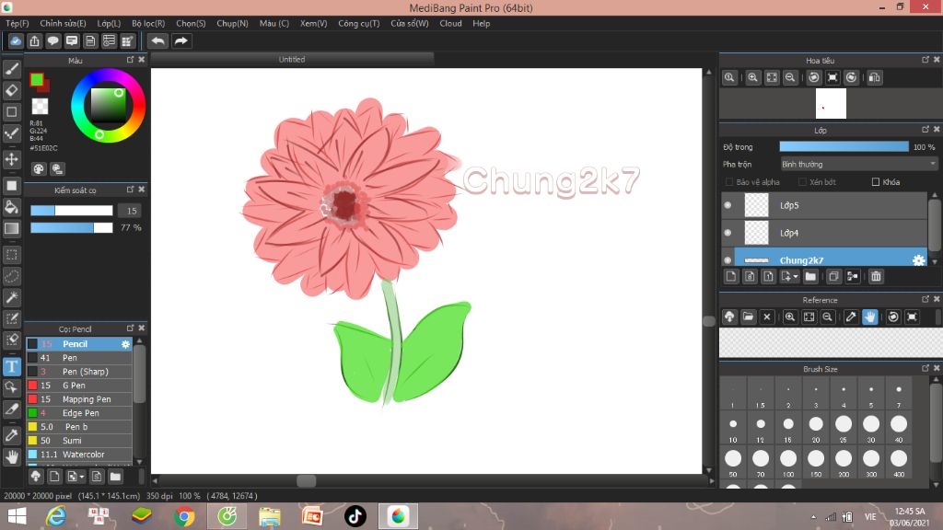Viewport: 943px width, 530px height.
Task: Open the Lớp(L) menu
Action: [x=109, y=23]
